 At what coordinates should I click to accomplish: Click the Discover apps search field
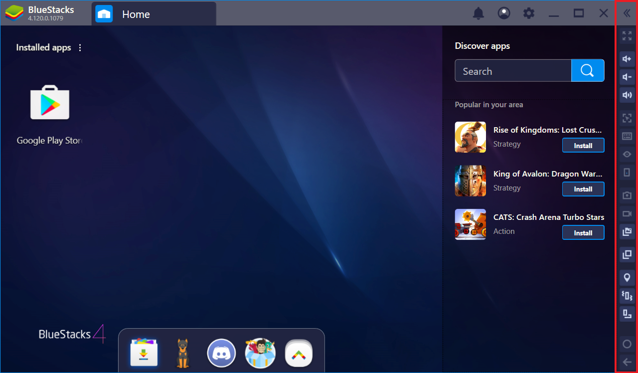click(x=513, y=71)
